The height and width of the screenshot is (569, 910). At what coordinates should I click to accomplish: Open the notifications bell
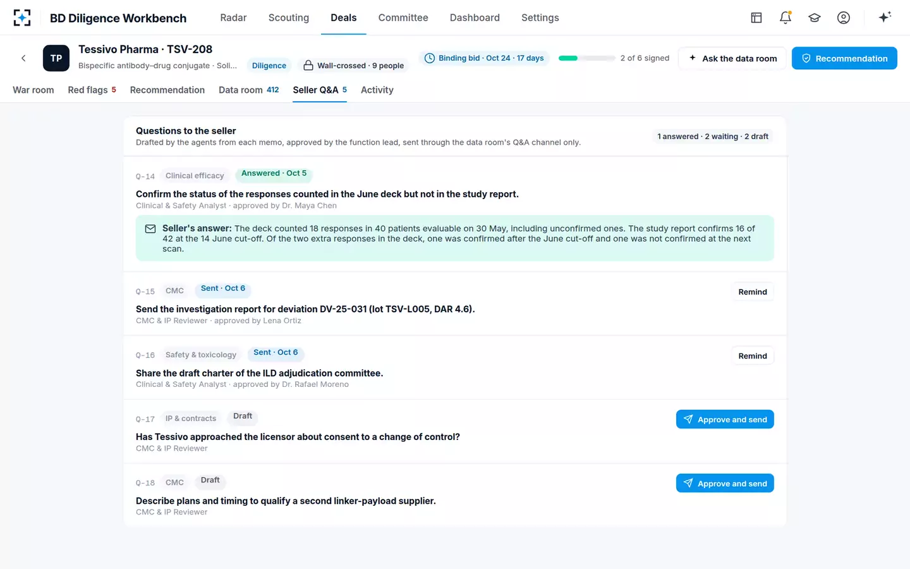(x=786, y=18)
